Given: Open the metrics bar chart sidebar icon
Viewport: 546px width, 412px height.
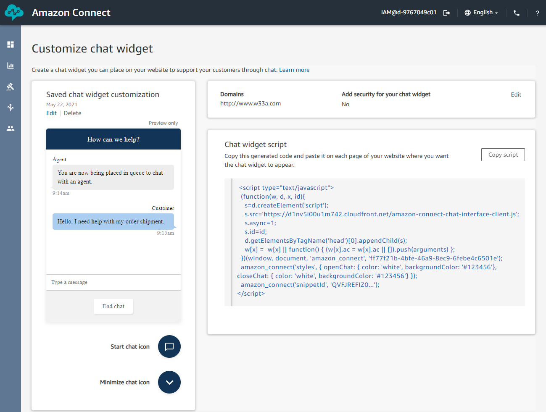Looking at the screenshot, I should point(11,66).
